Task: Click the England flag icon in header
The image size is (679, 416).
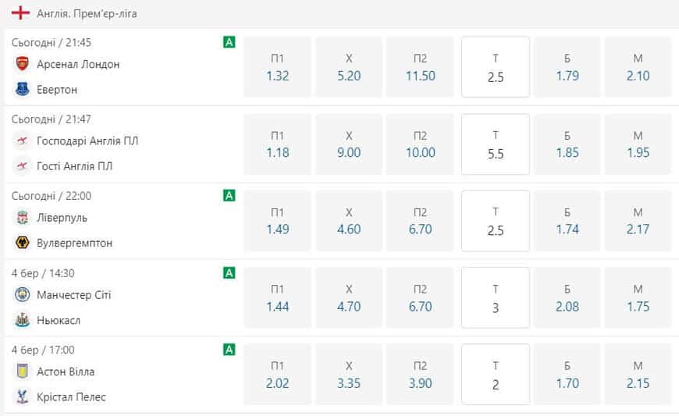Action: [x=20, y=13]
